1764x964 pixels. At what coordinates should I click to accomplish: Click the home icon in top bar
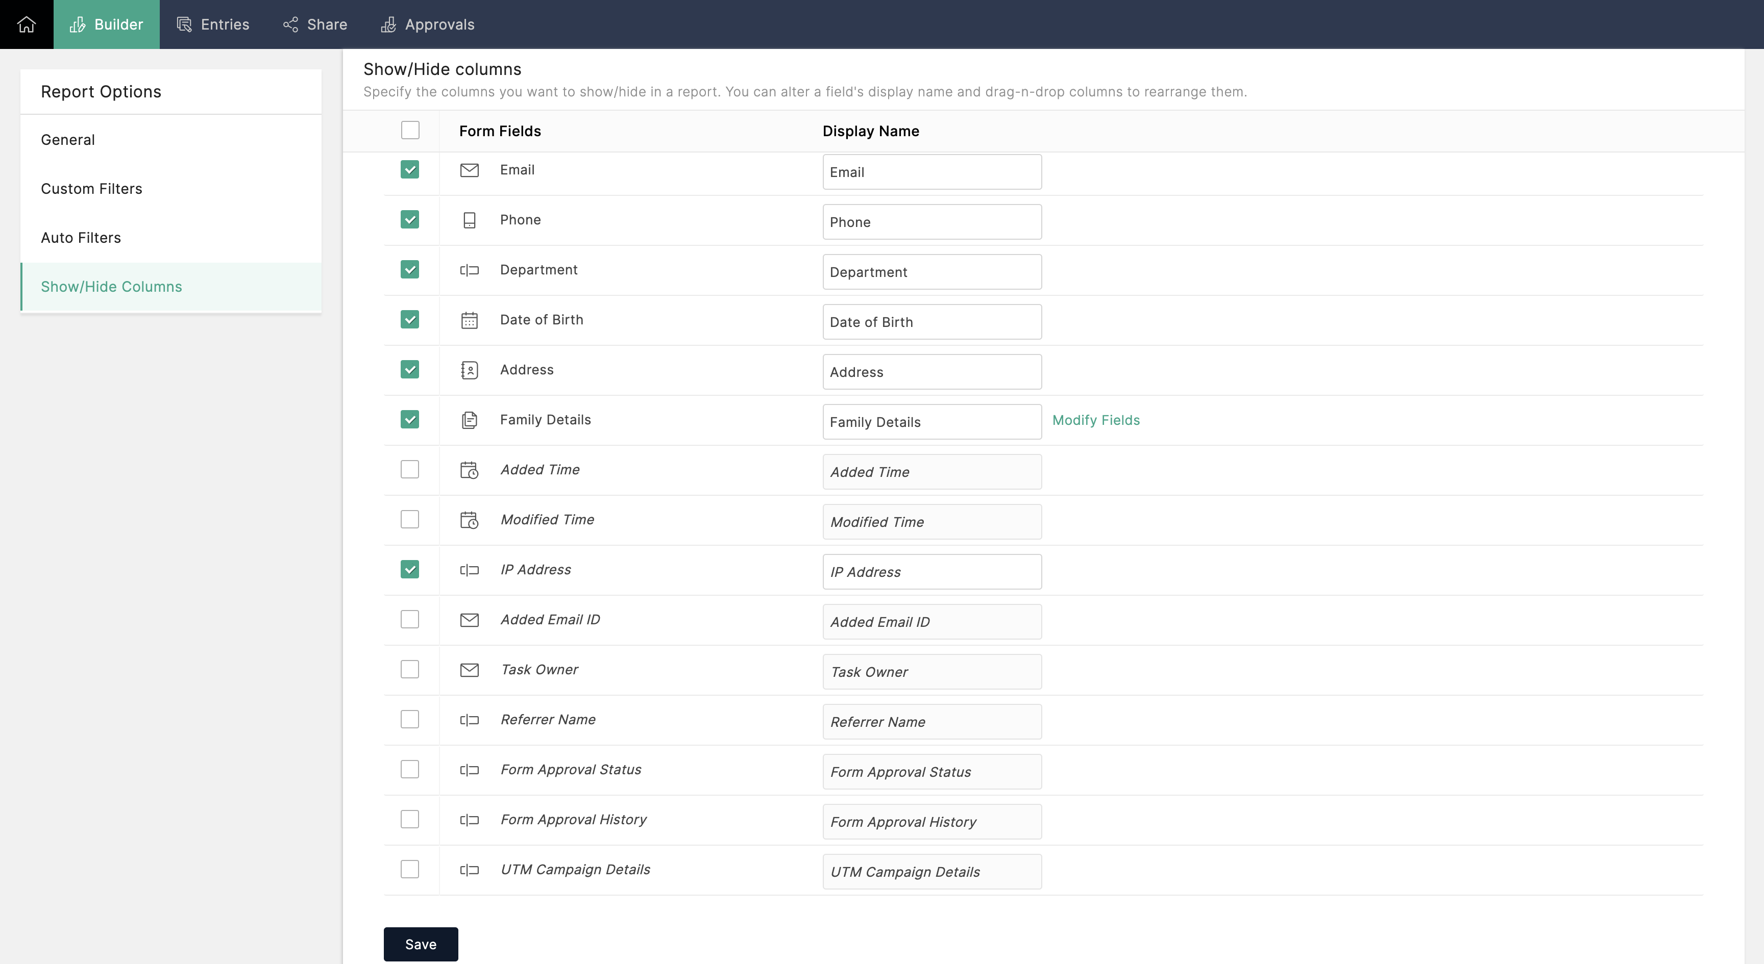tap(26, 24)
